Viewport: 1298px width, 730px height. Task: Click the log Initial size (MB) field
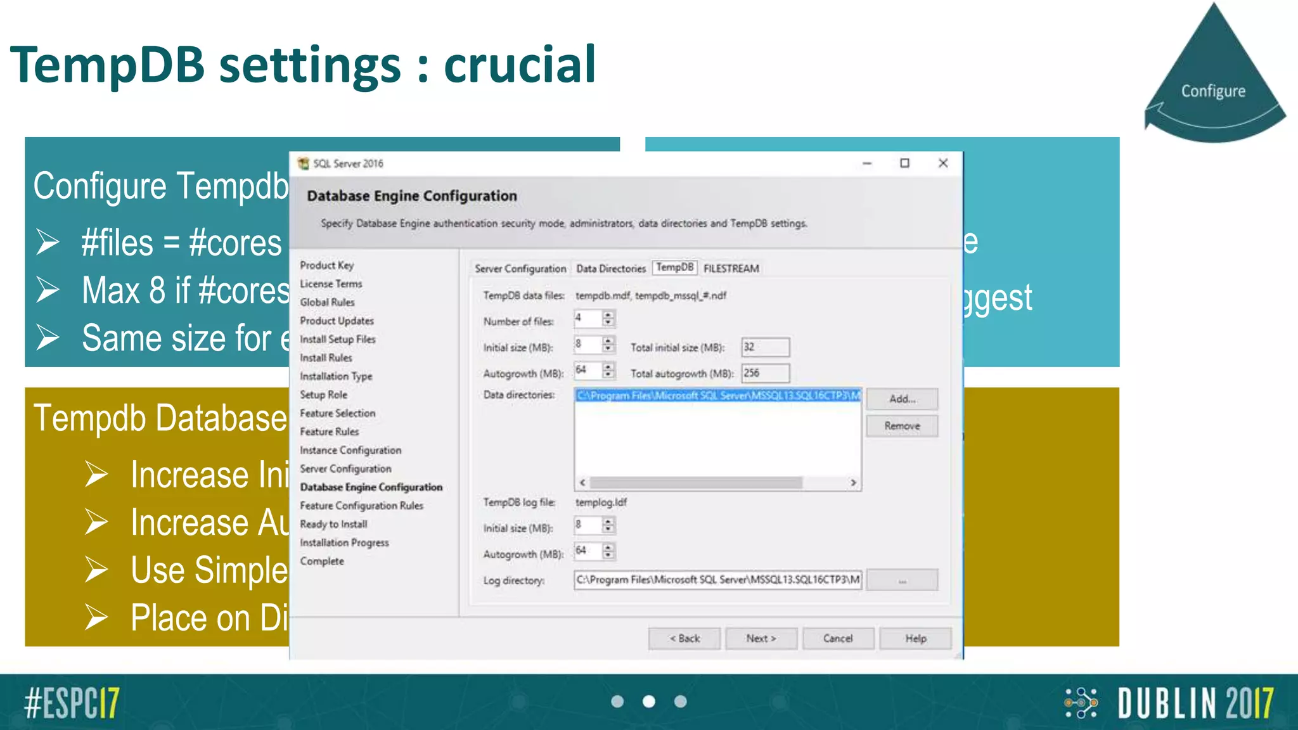click(x=588, y=525)
